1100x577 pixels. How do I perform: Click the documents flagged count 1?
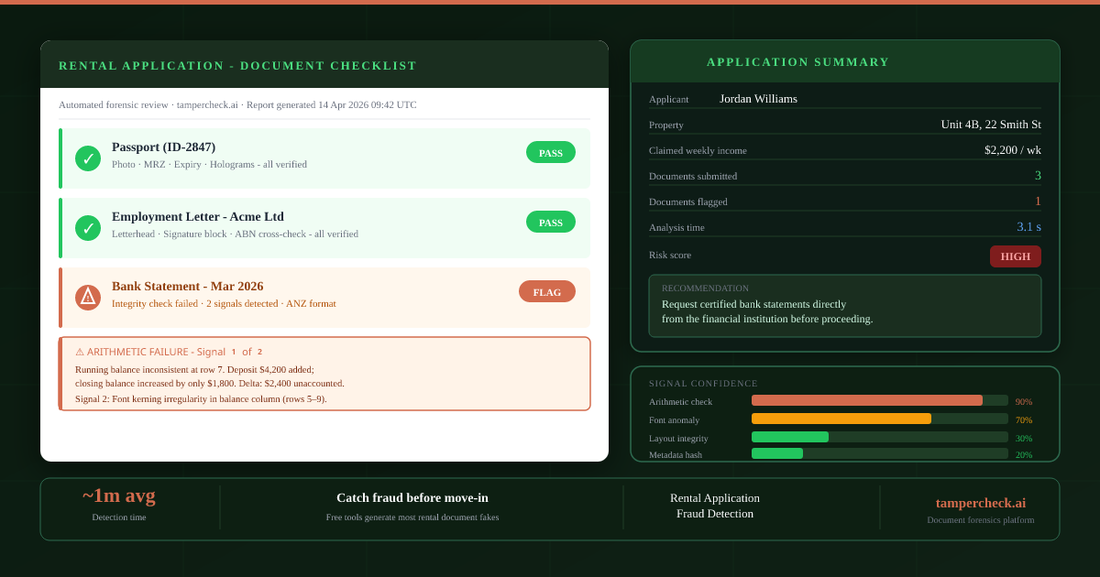tap(1038, 201)
